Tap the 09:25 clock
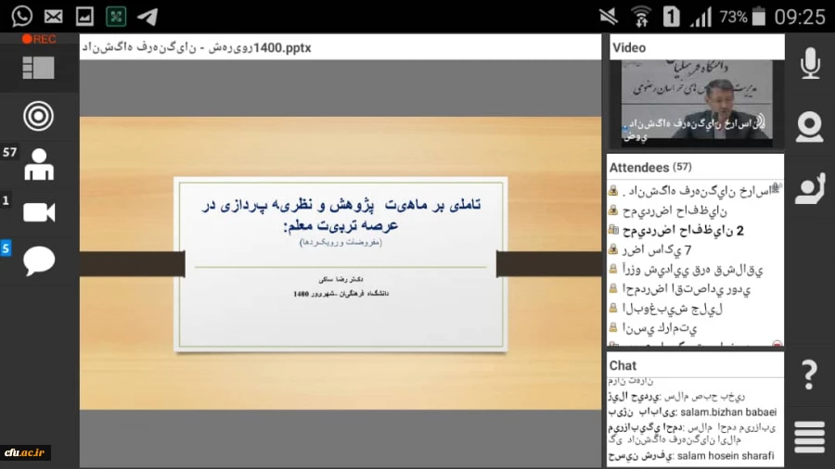This screenshot has height=469, width=835. (x=800, y=17)
